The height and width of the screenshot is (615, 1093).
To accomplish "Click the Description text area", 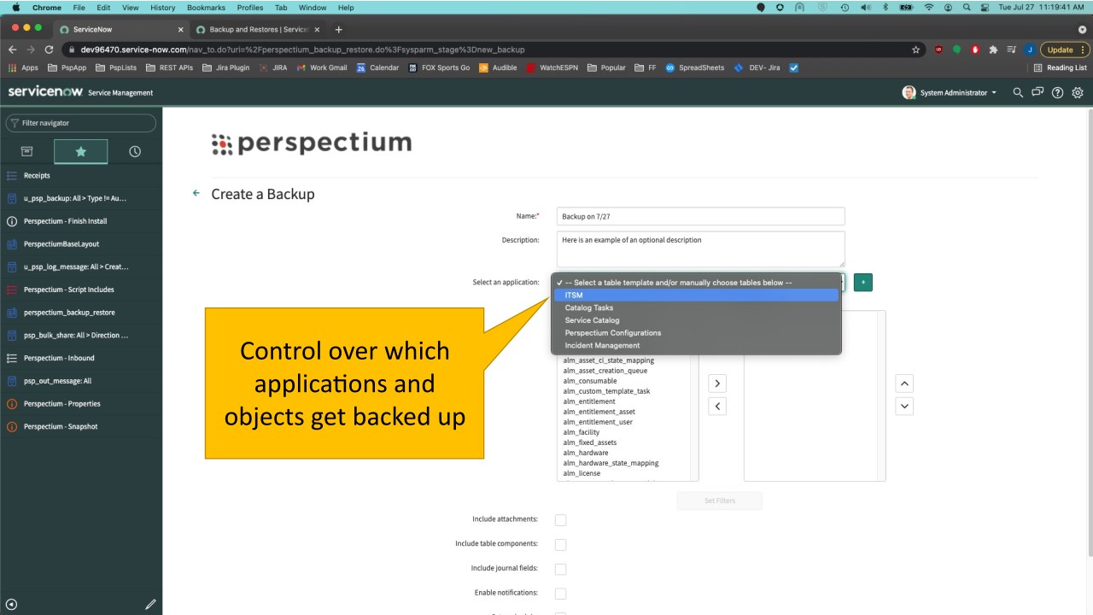I will (x=701, y=249).
